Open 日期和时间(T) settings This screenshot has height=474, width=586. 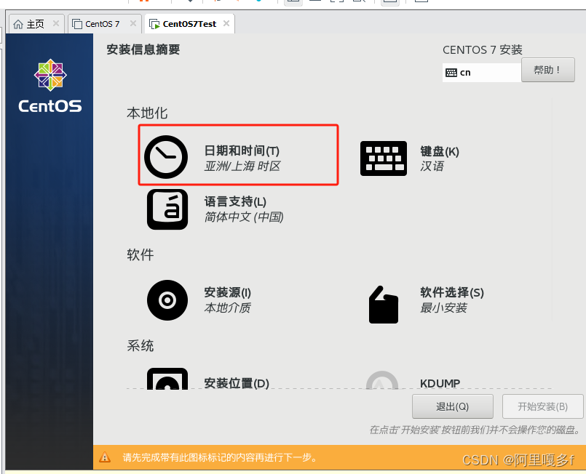click(x=242, y=150)
